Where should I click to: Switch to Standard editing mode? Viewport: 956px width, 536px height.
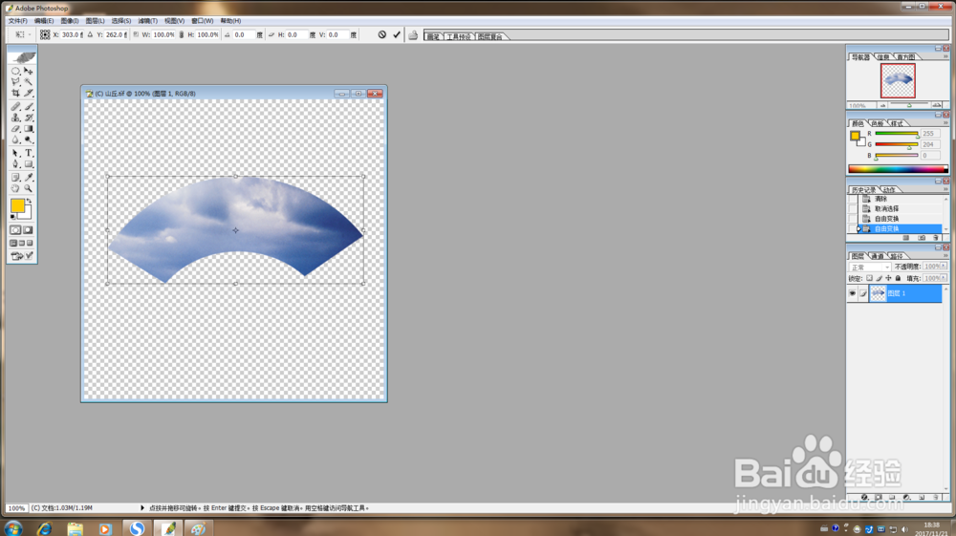16,229
